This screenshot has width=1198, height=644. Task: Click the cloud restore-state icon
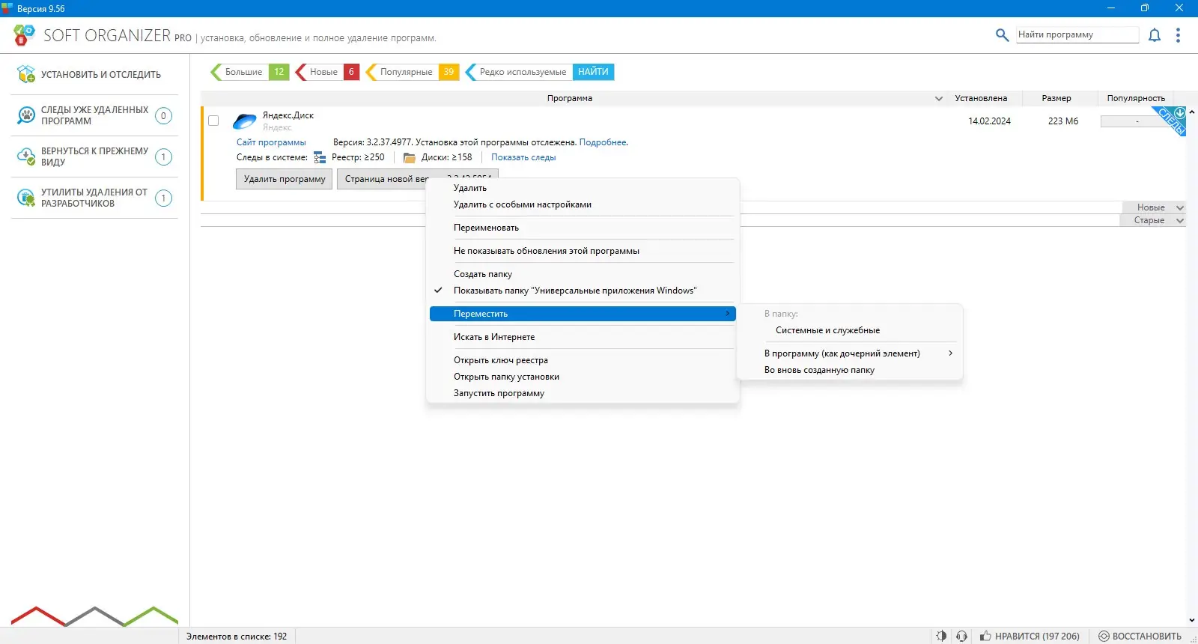coord(26,157)
